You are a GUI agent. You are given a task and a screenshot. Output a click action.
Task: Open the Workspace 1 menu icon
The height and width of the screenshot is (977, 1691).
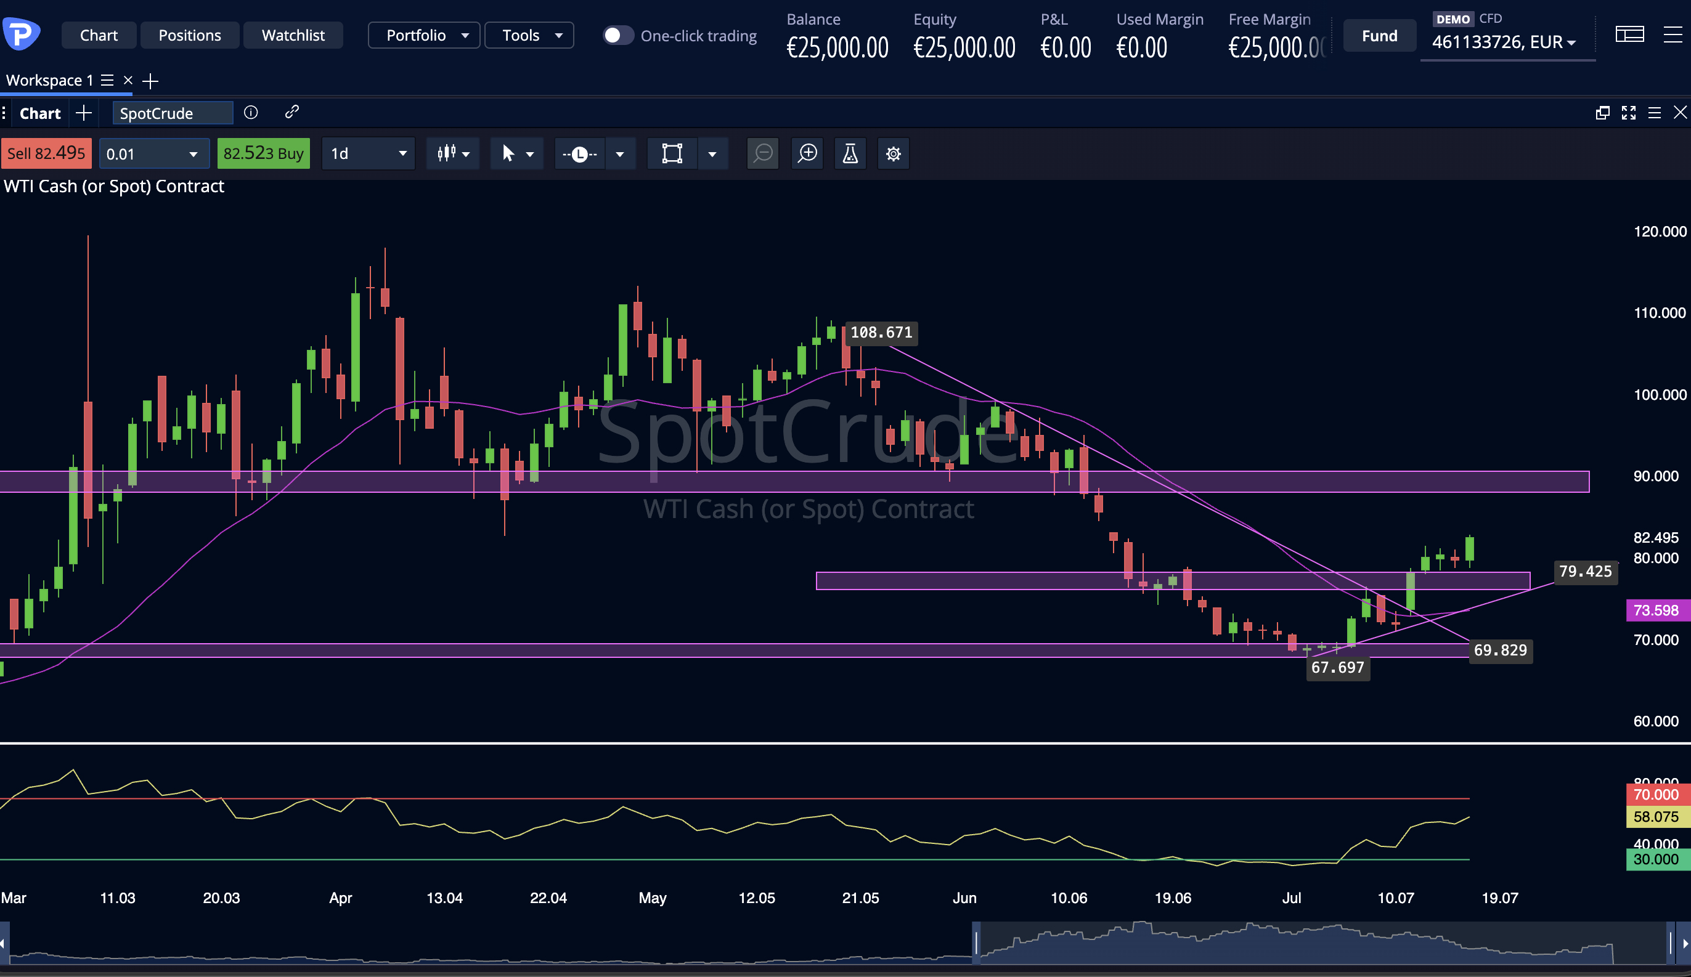coord(107,81)
